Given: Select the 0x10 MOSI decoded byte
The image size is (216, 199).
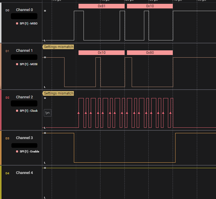Looking at the screenshot, I should tap(102, 53).
